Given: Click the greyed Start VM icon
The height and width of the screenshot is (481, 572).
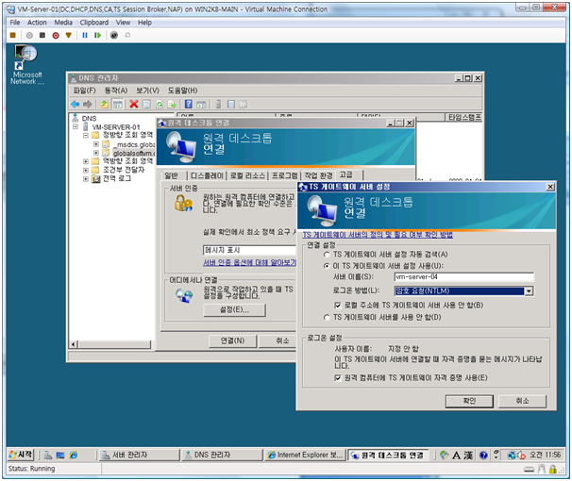Looking at the screenshot, I should 29,35.
